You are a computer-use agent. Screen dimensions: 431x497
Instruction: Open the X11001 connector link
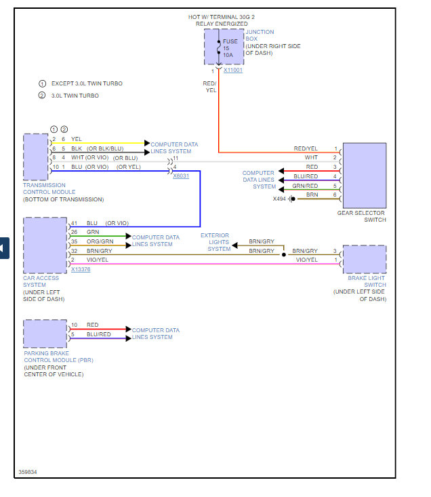(232, 70)
